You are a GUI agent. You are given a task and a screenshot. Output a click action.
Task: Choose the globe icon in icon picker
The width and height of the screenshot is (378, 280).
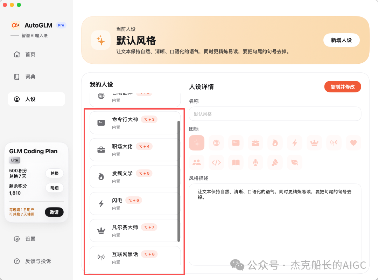[x=216, y=143]
